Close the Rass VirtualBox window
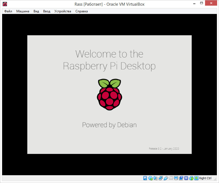The image size is (219, 183). point(211,3)
